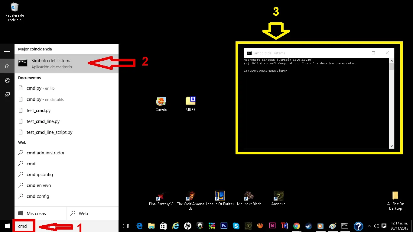This screenshot has height=232, width=413.
Task: Open the feedback icon in search sidebar
Action: 7,95
